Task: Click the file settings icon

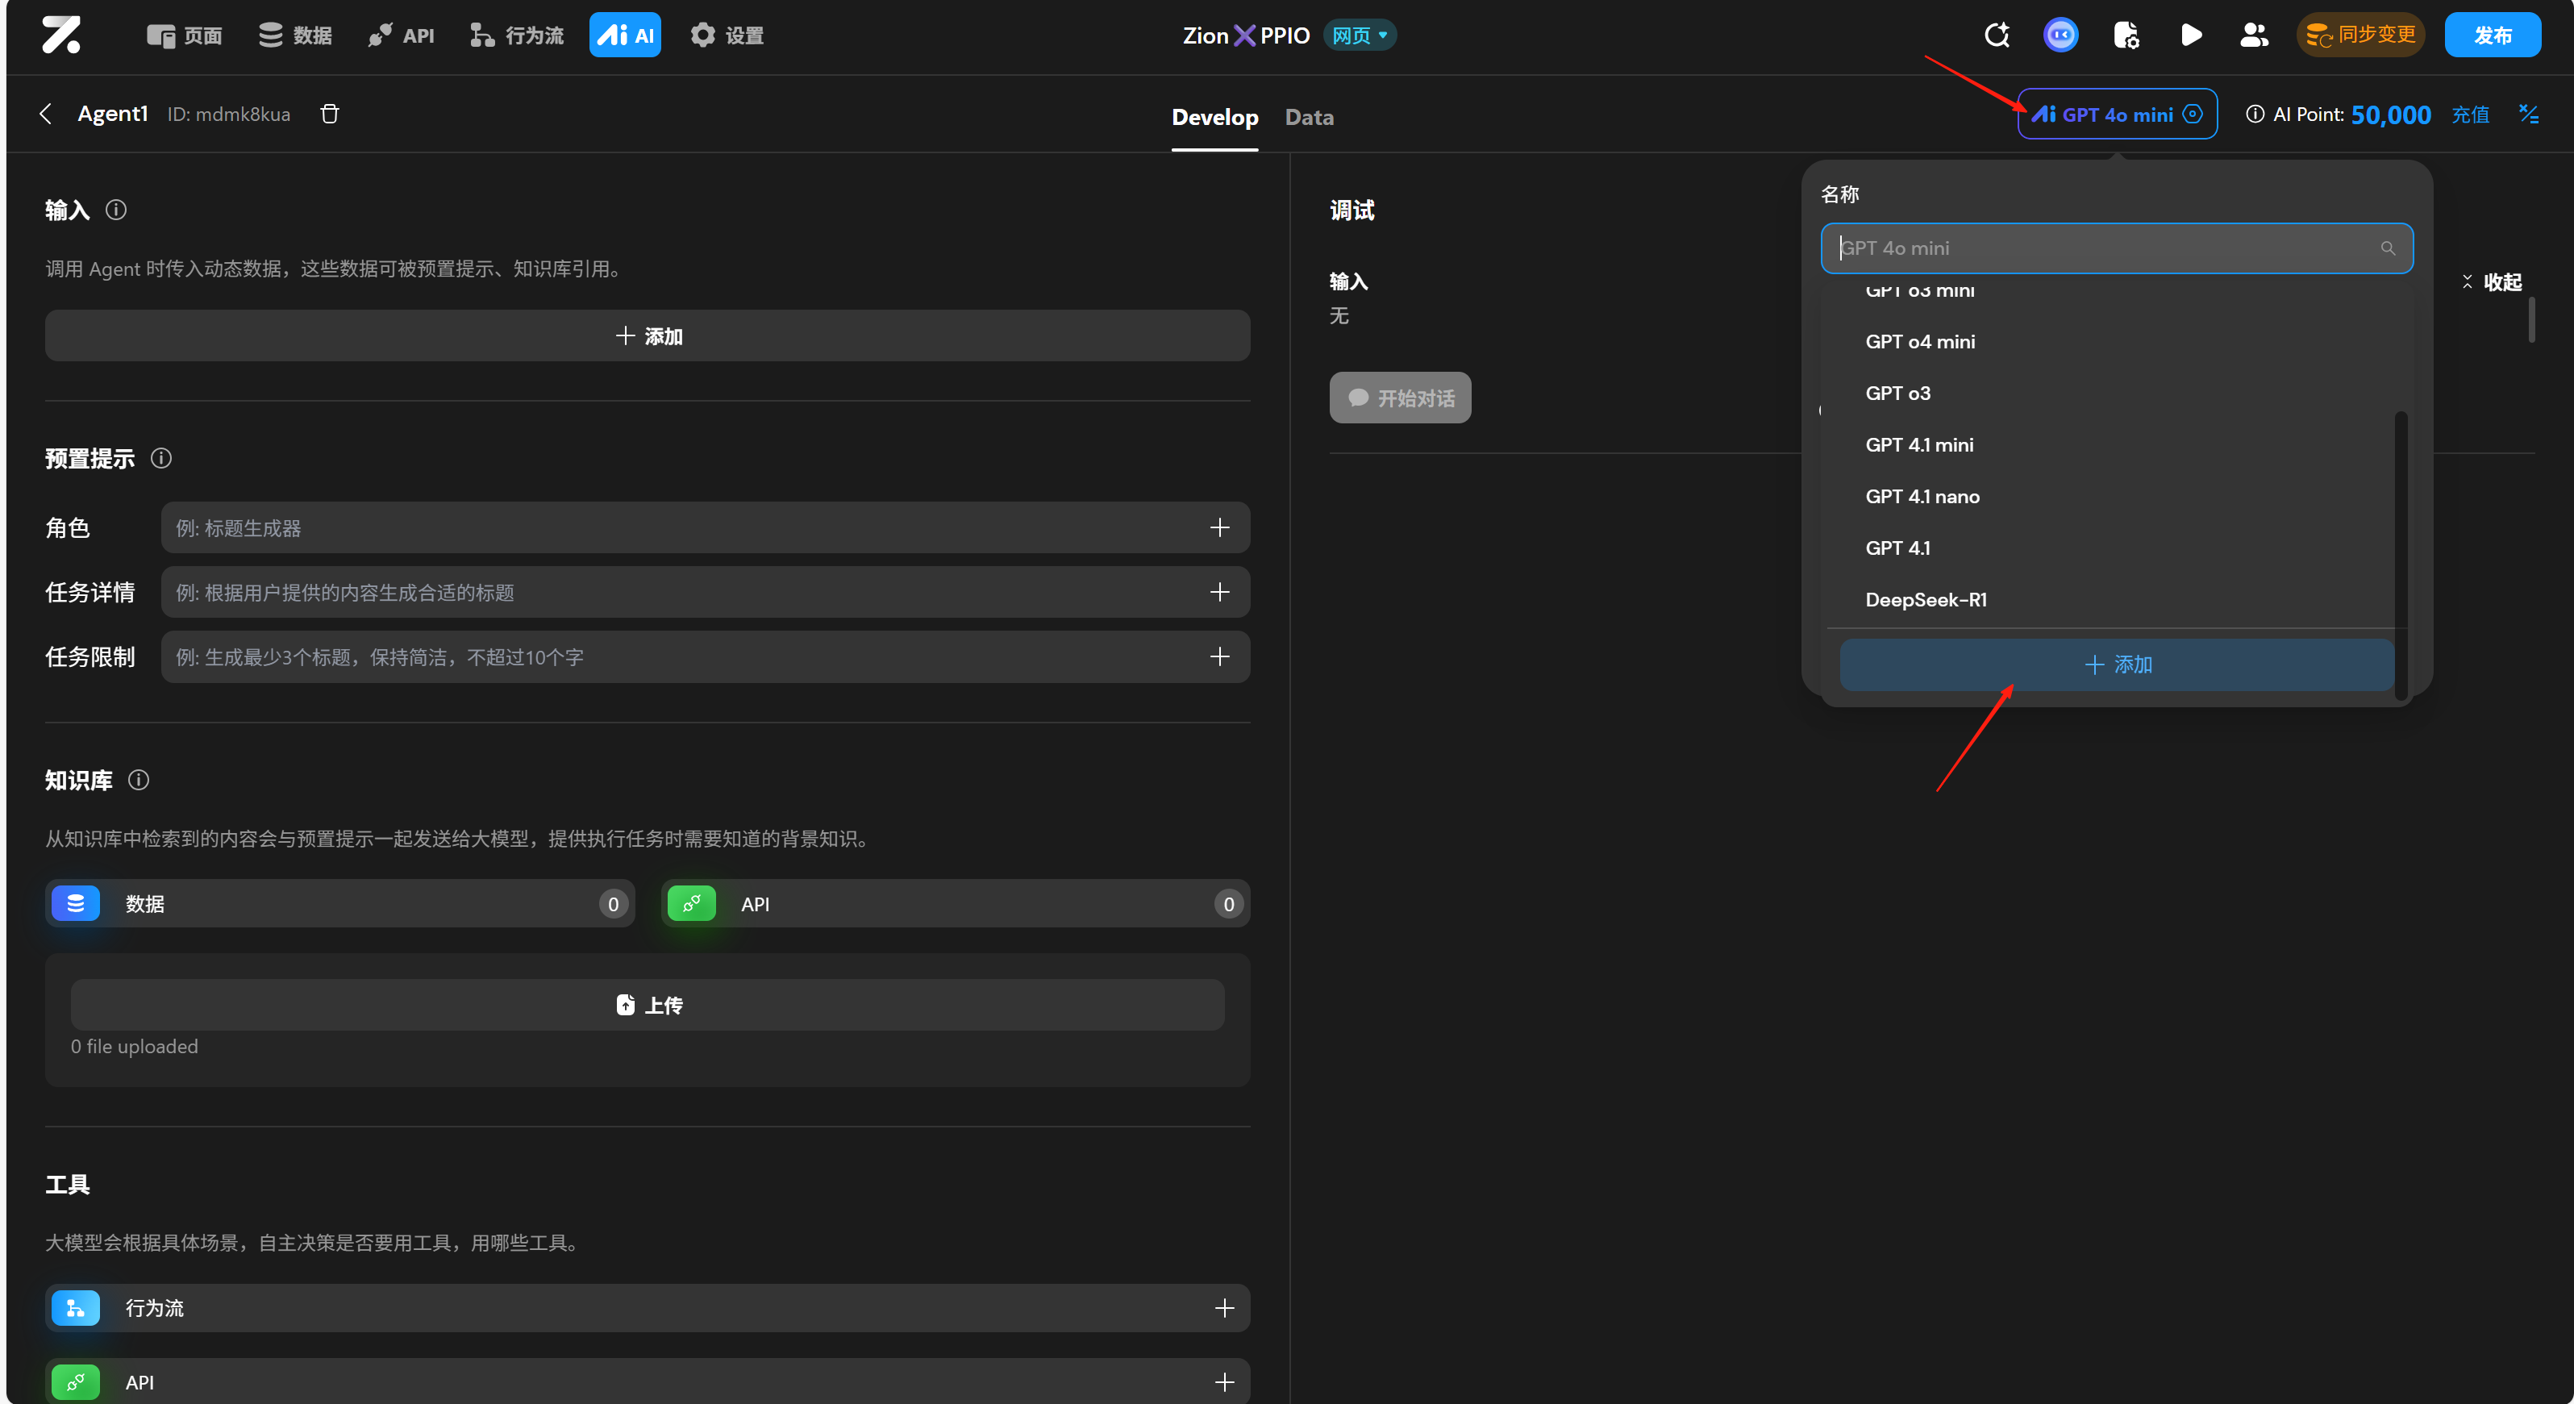Action: (x=2126, y=35)
